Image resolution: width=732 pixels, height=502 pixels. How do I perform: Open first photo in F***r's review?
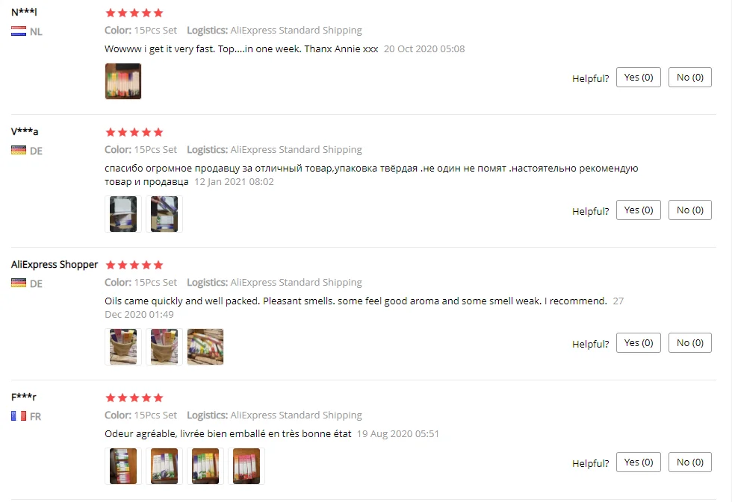tap(122, 466)
